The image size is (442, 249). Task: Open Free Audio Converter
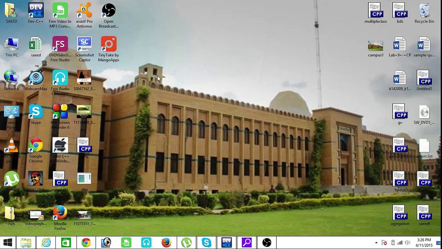click(60, 83)
